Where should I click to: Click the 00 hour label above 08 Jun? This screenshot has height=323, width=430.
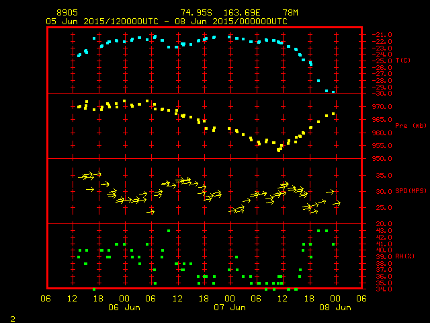[x=335, y=299]
